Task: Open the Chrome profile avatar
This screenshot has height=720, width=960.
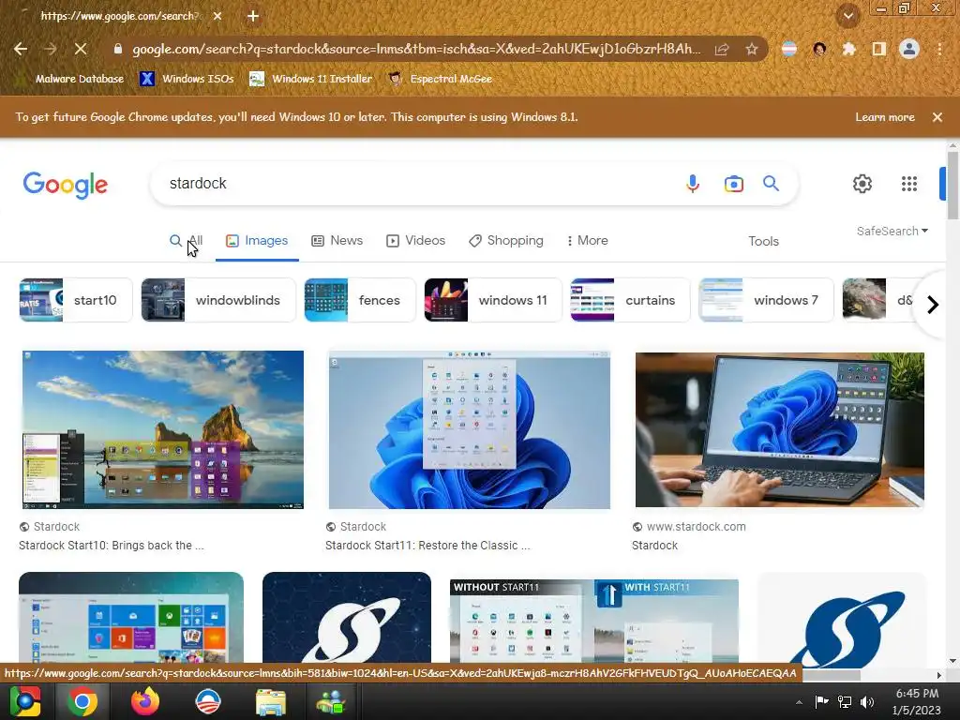Action: point(909,49)
